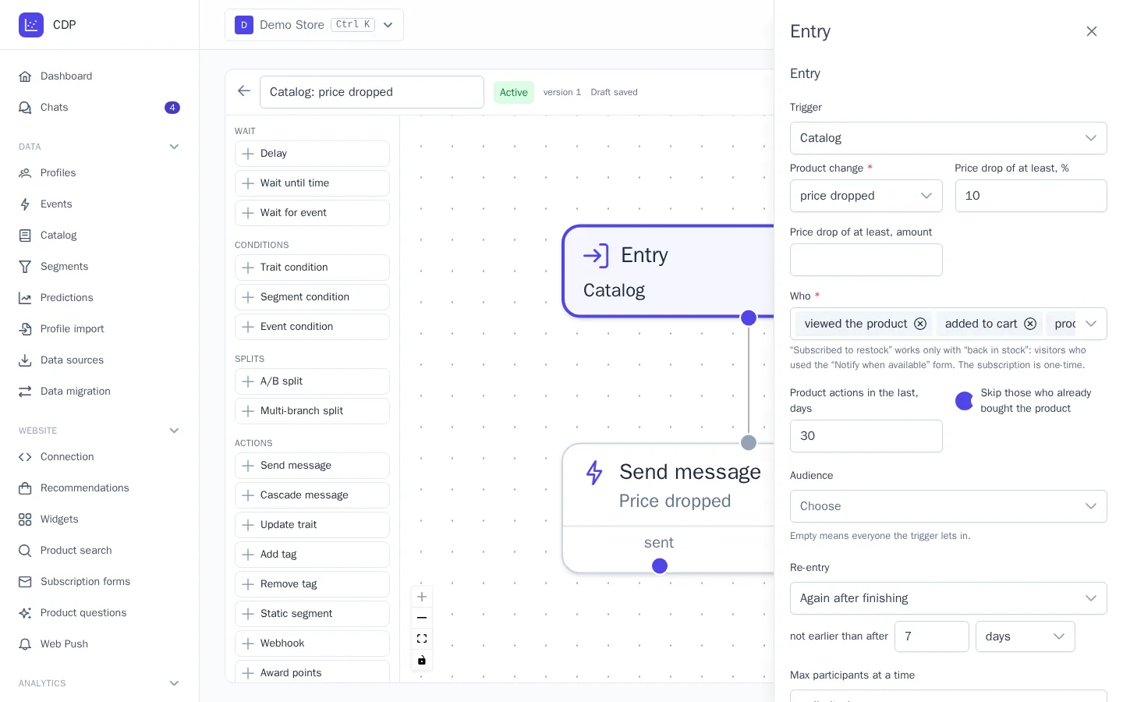Toggle 'Skip those who already bought' switch
This screenshot has width=1123, height=702.
click(965, 401)
